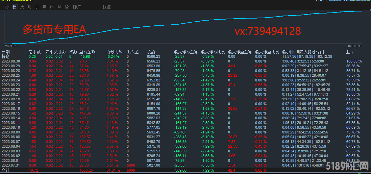Click the M tab
This screenshot has width=371, height=174.
point(59,7)
